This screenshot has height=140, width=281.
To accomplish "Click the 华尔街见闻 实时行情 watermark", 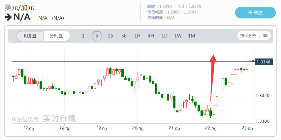I will [x=44, y=118].
